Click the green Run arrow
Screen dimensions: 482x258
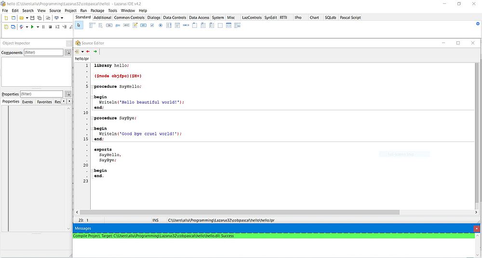[x=32, y=27]
